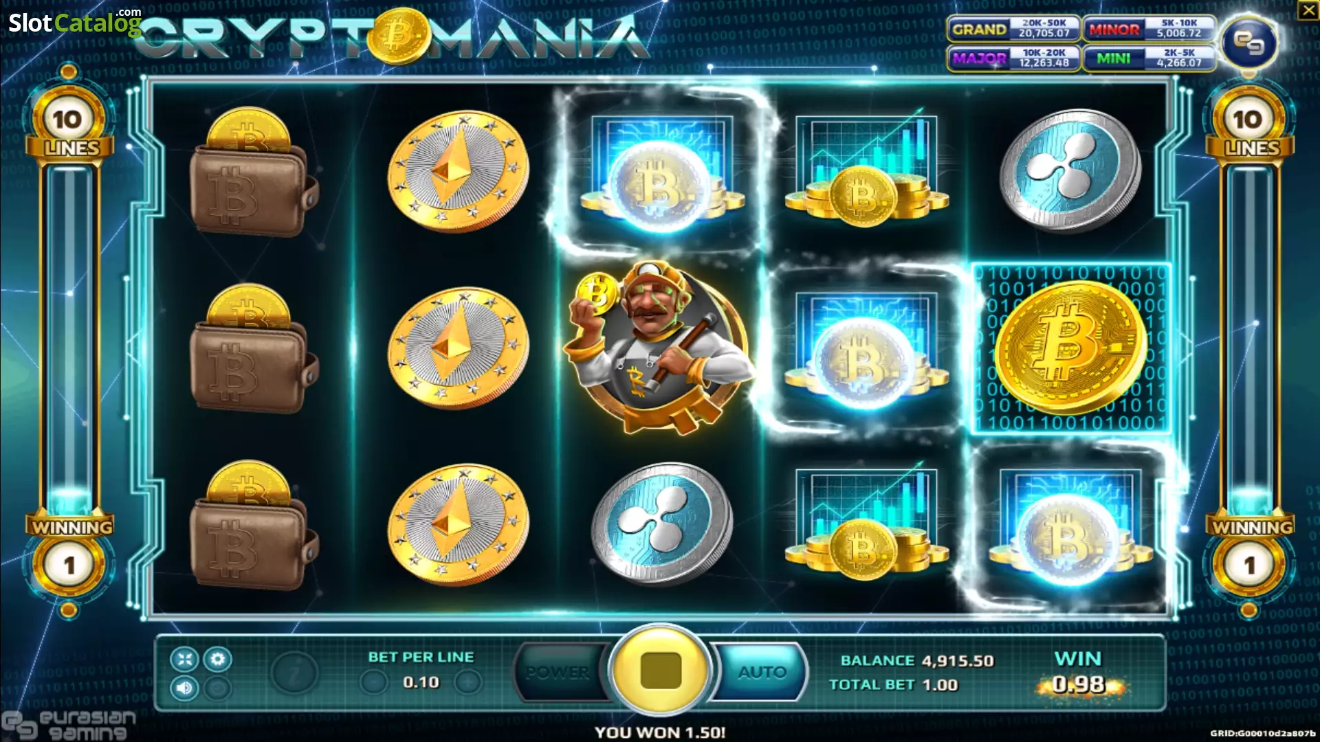Click the fullscreen collapse arrows icon

184,660
